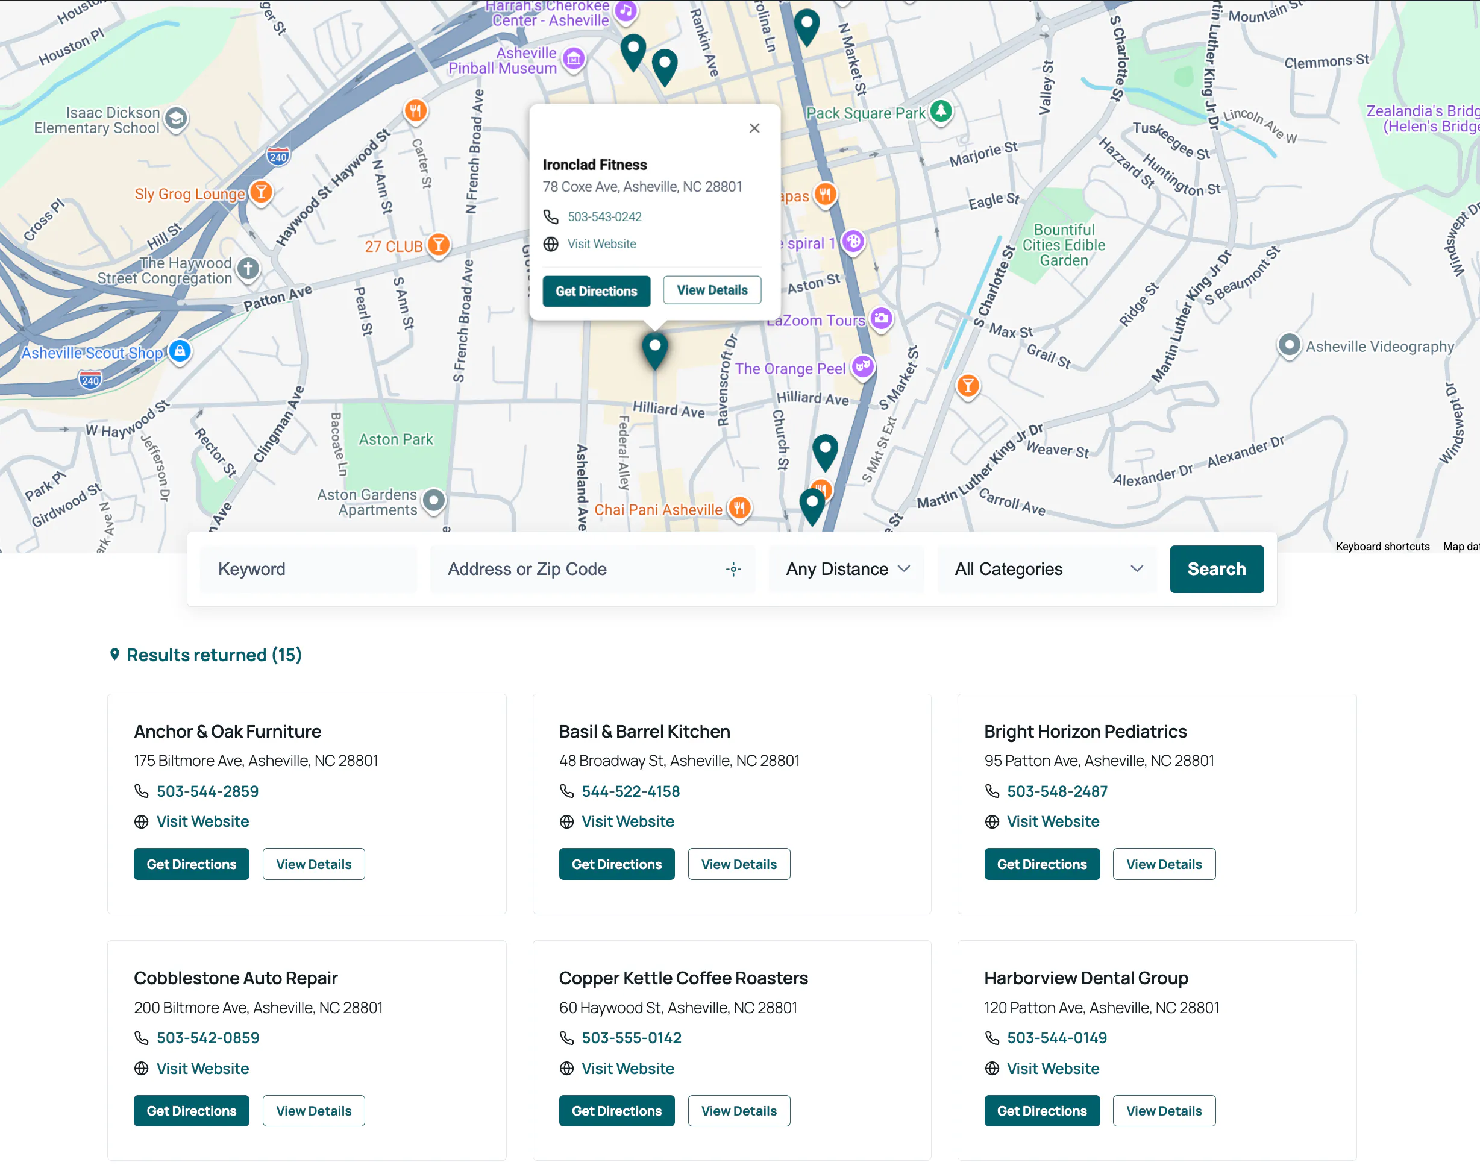Click the spiral 1 art marker
The image size is (1480, 1168).
(853, 242)
